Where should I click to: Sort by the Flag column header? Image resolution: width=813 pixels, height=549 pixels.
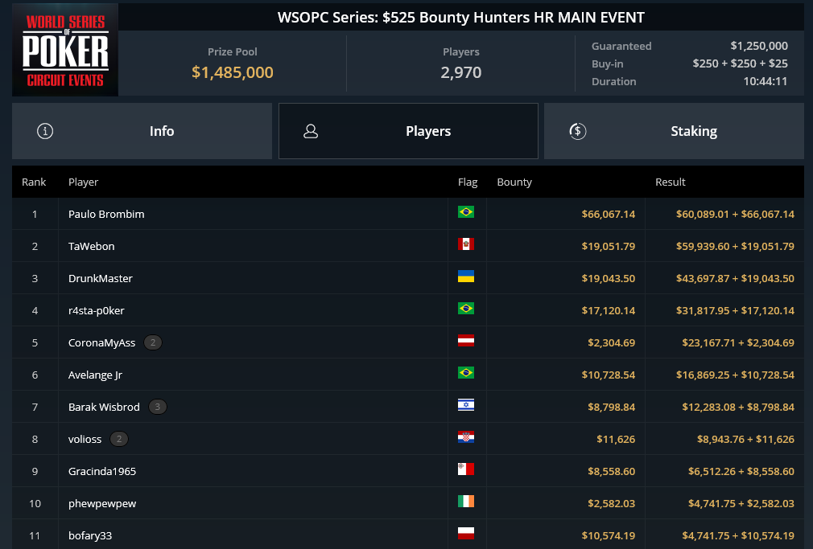tap(467, 182)
